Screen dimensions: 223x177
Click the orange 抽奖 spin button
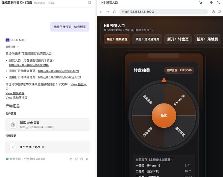tap(164, 116)
